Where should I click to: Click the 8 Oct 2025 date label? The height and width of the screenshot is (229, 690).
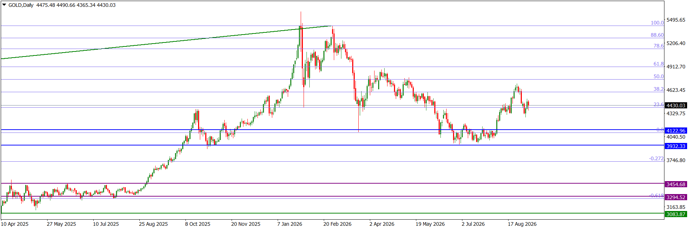[198, 224]
